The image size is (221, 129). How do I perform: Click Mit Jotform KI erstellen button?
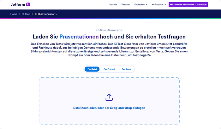coord(188,4)
